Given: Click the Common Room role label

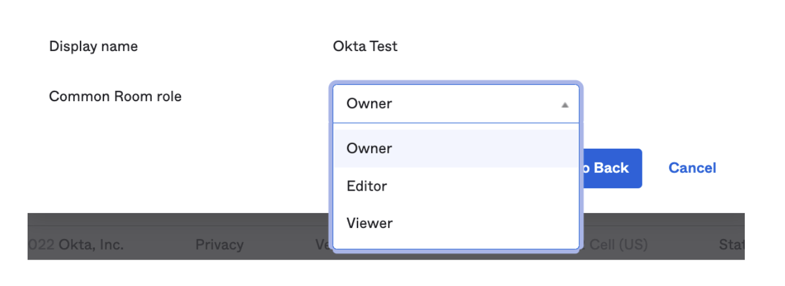Looking at the screenshot, I should click(115, 96).
